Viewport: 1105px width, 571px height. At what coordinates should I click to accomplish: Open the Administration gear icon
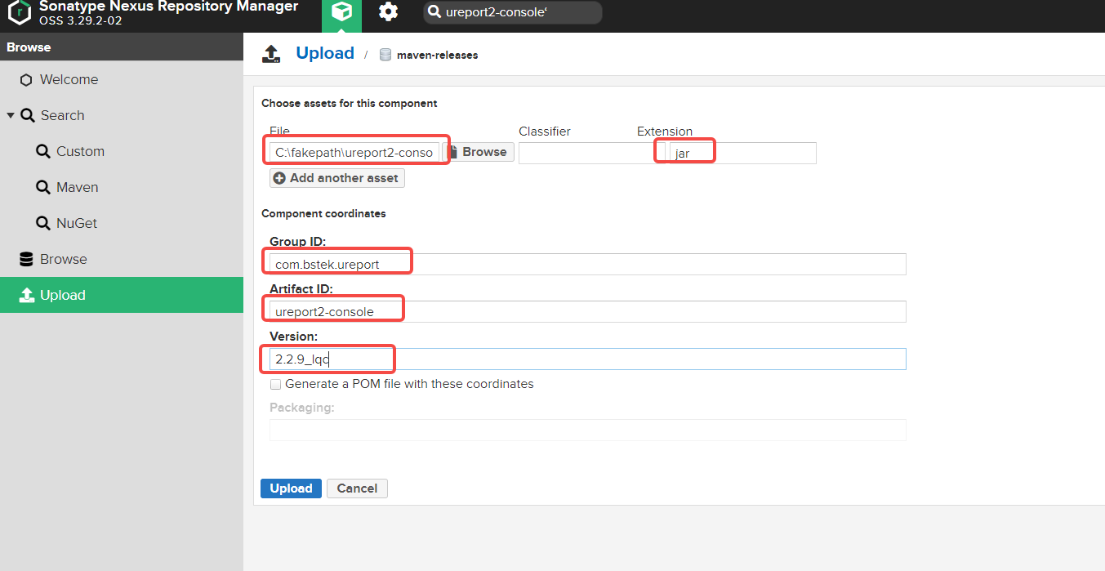(x=388, y=12)
